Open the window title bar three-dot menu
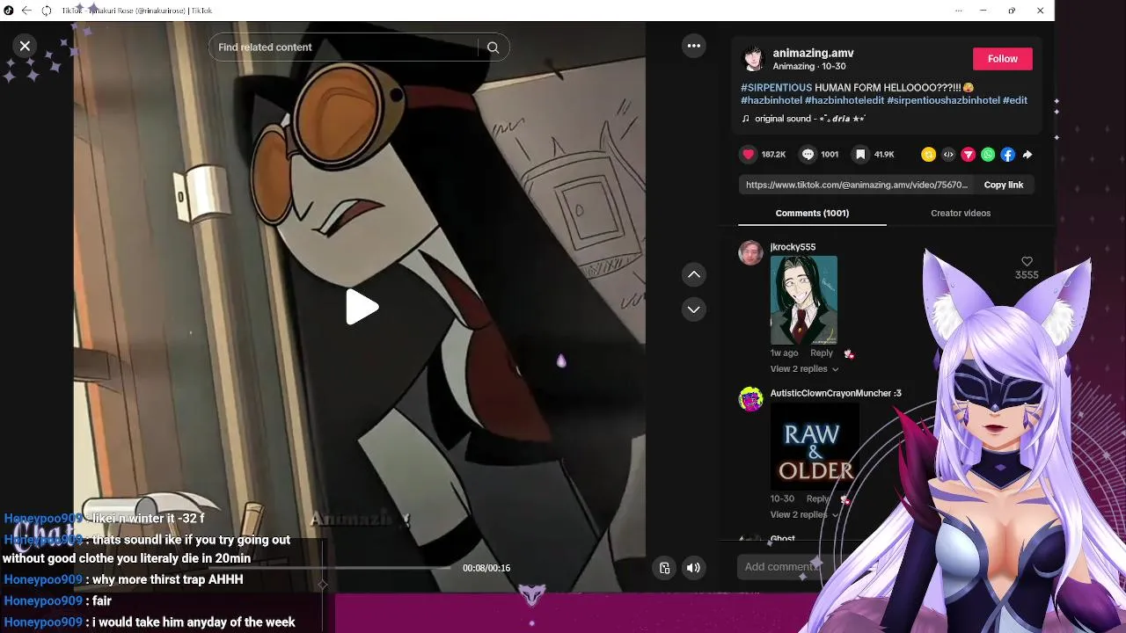Viewport: 1126px width, 633px height. [958, 11]
